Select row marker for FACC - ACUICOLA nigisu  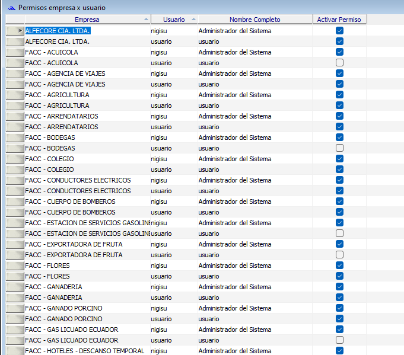[x=15, y=52]
